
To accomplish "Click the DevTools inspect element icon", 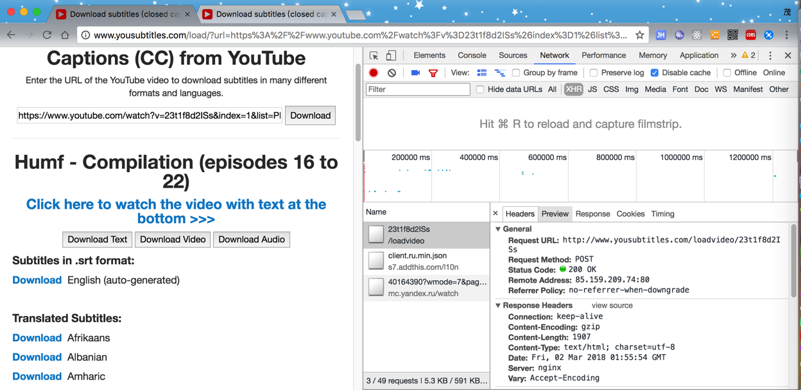I will click(x=374, y=56).
